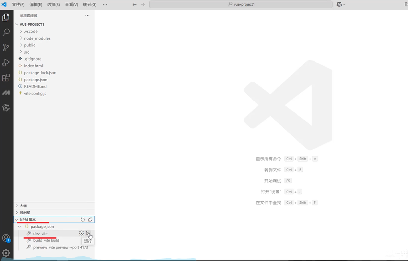Open the Copilot chat icon in title bar
Screen dimensions: 408x261
point(339,4)
